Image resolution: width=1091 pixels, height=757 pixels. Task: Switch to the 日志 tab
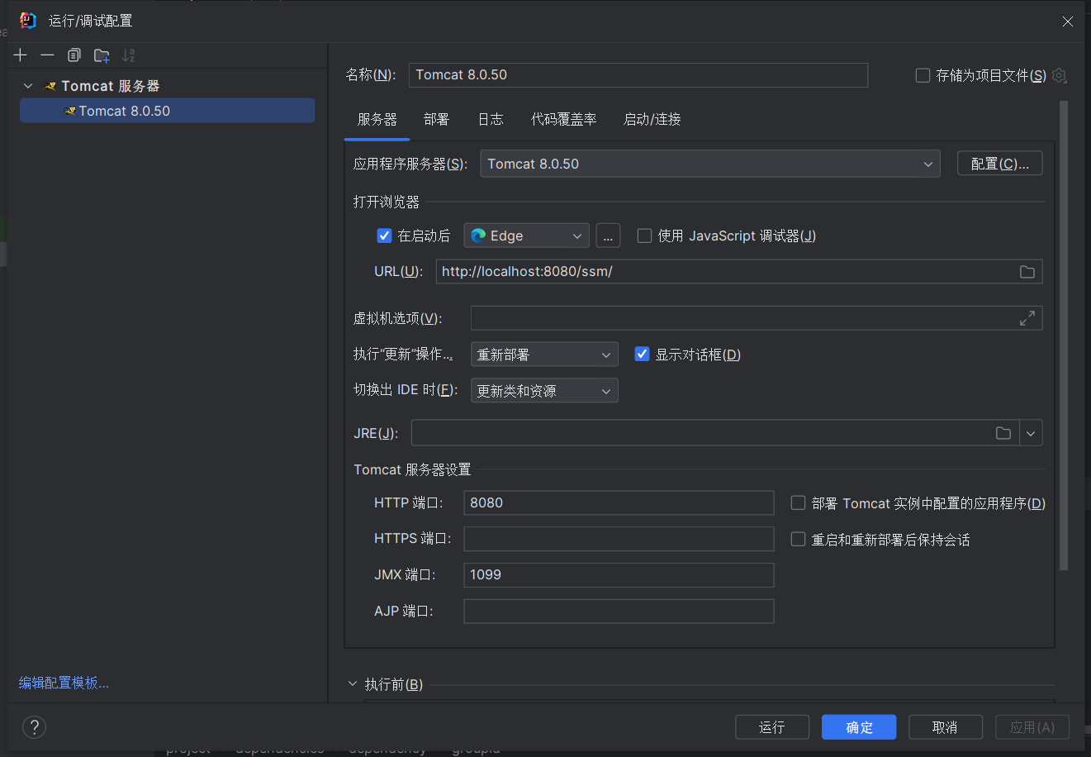[x=491, y=120]
